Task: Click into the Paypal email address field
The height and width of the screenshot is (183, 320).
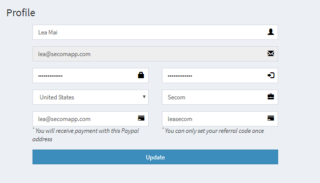Action: (91, 119)
